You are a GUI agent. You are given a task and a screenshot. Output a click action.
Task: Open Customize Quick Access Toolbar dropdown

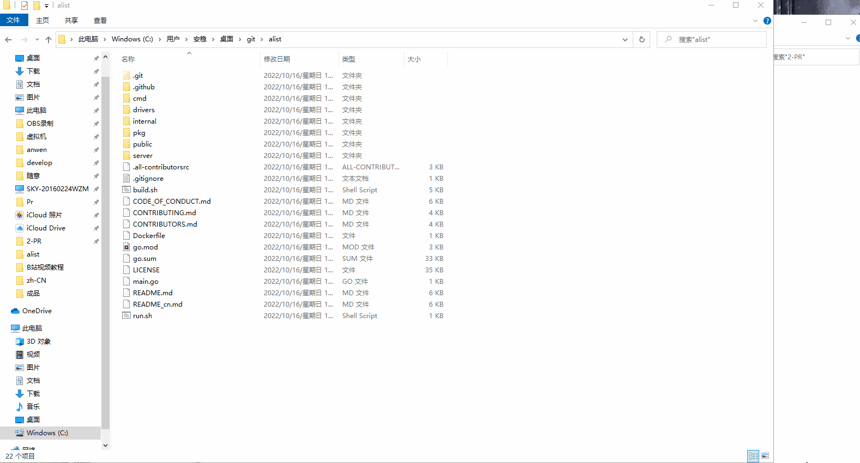(46, 6)
